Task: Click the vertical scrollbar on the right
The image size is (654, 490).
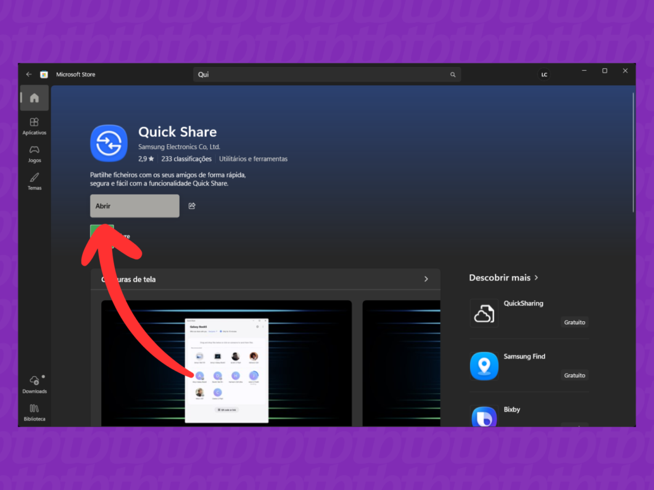Action: point(633,152)
